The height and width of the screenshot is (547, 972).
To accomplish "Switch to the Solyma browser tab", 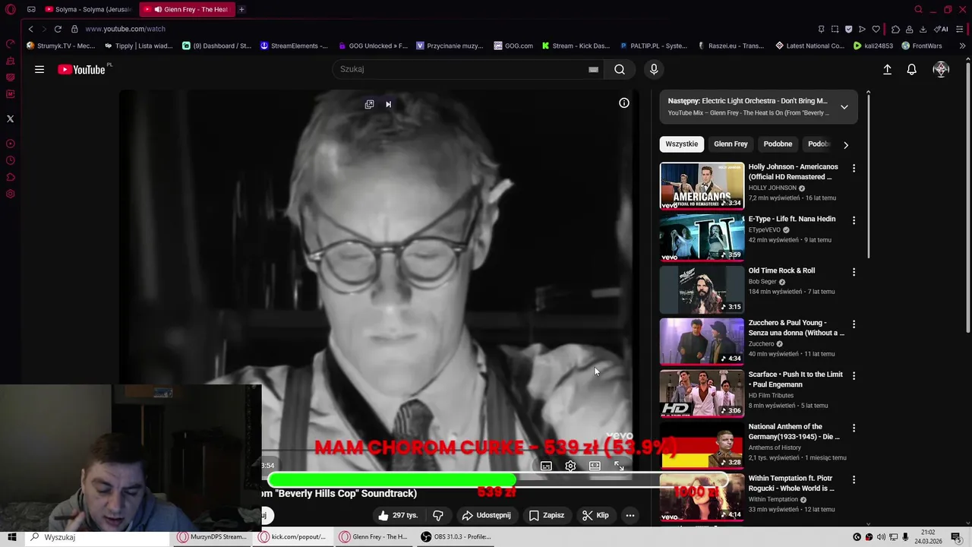I will pos(87,9).
